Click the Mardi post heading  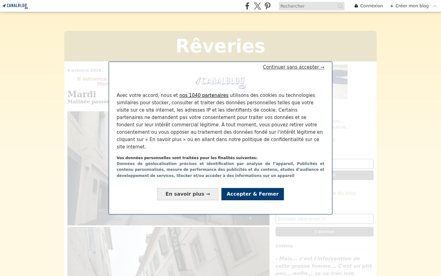coord(82,94)
